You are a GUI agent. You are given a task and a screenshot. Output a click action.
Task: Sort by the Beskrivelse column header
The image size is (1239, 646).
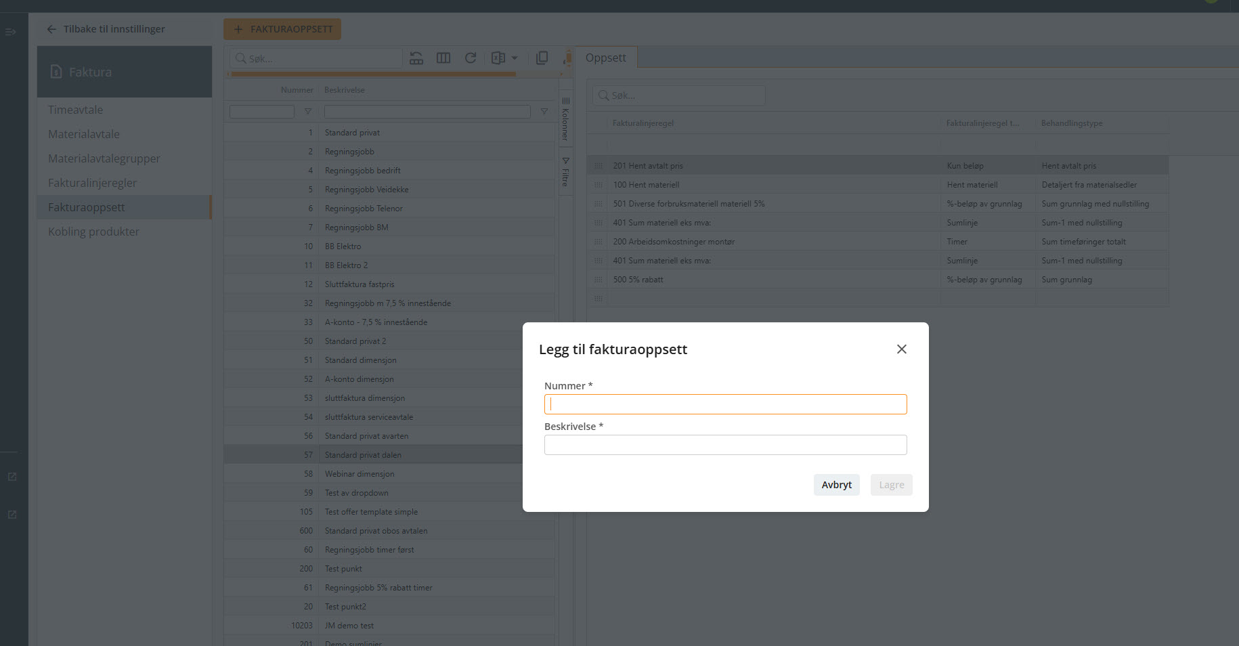click(345, 90)
